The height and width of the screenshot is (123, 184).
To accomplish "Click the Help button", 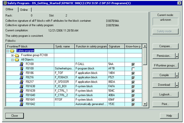I will (x=169, y=116).
